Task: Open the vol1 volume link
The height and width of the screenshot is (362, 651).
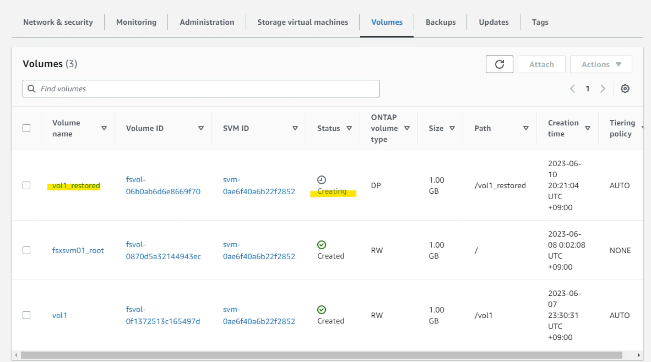Action: coord(59,316)
